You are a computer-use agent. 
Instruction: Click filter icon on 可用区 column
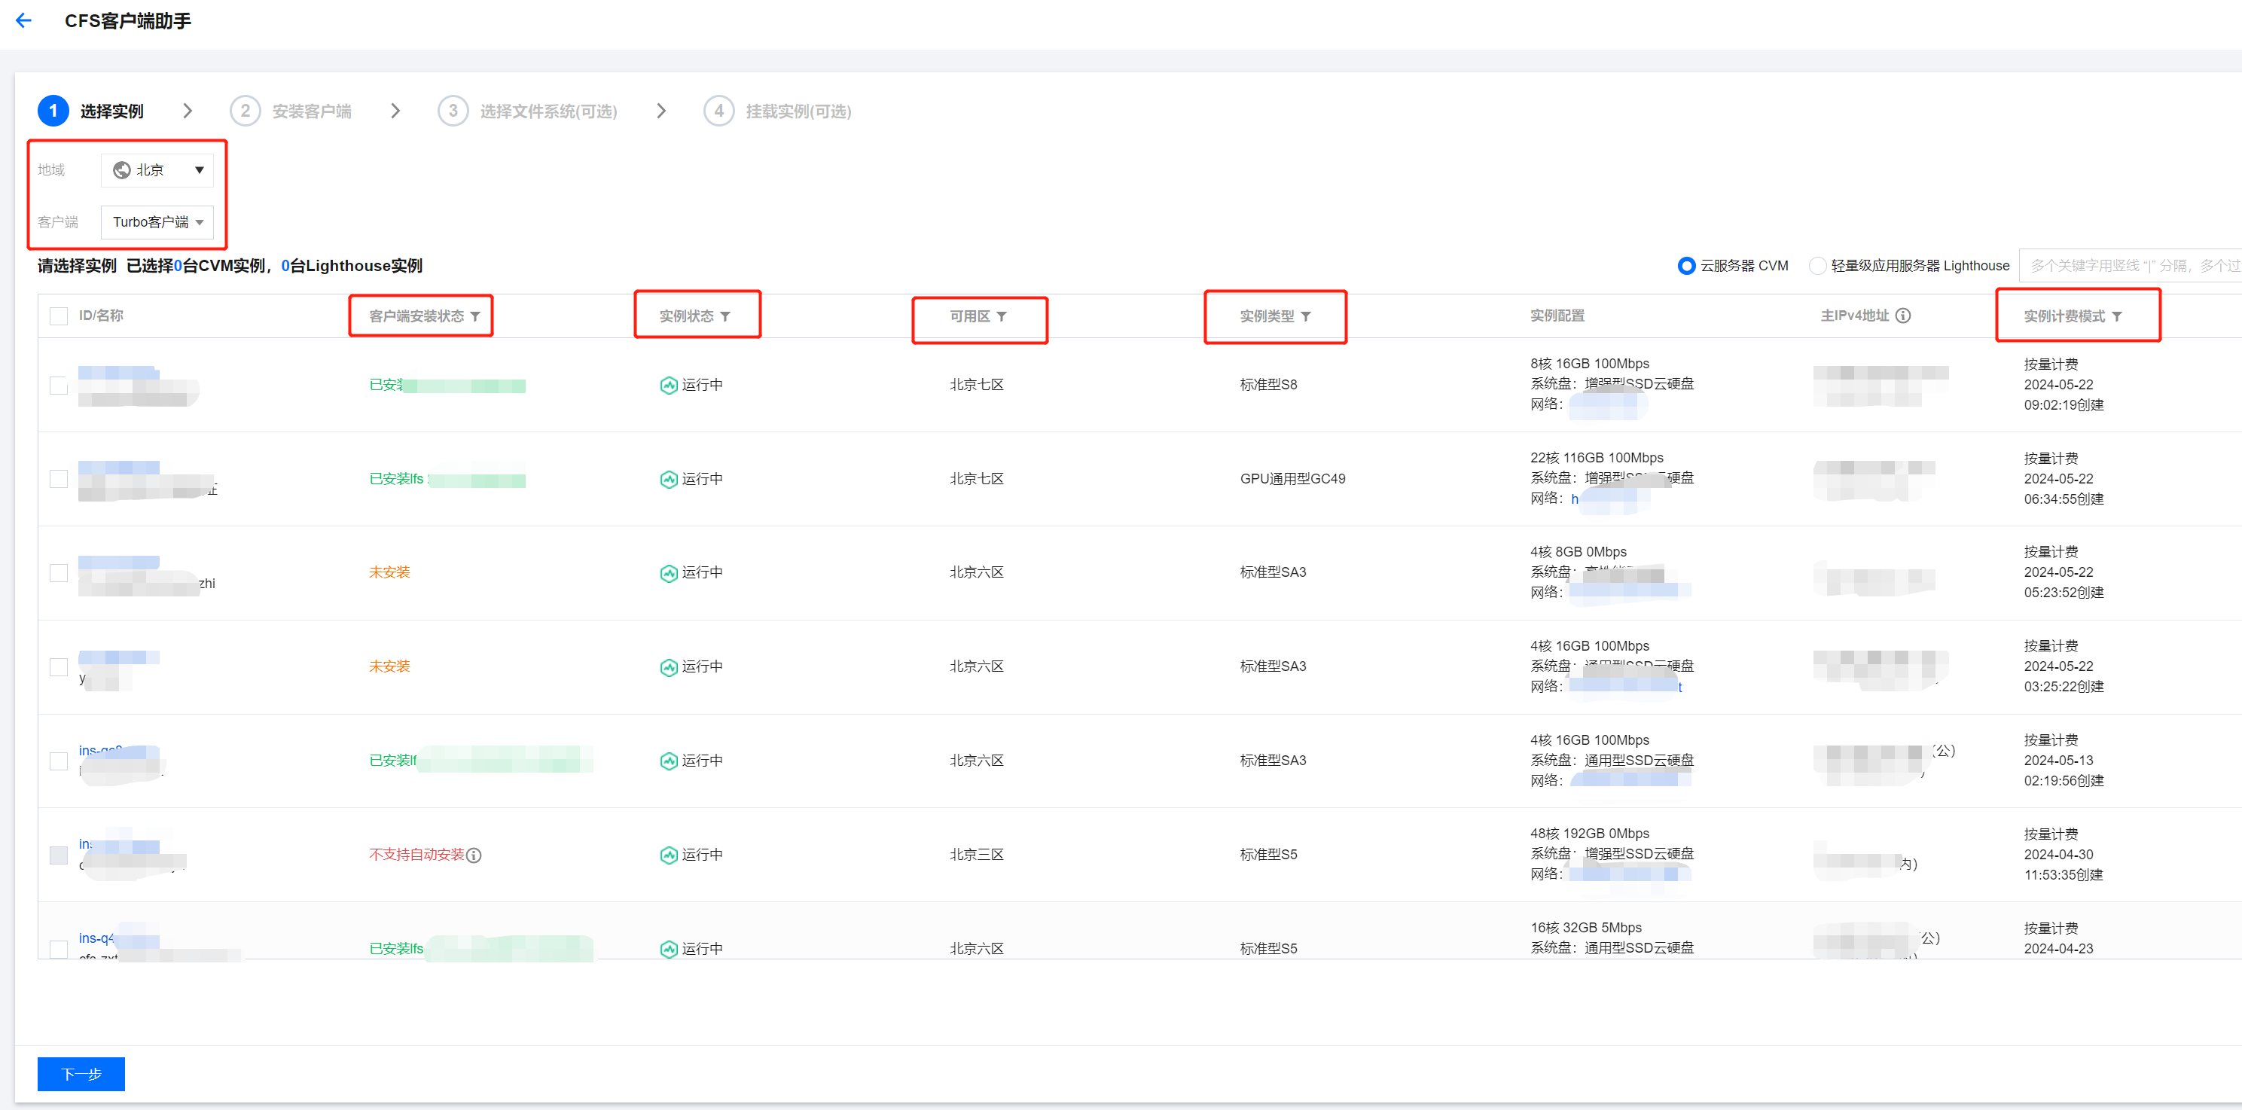[1002, 316]
